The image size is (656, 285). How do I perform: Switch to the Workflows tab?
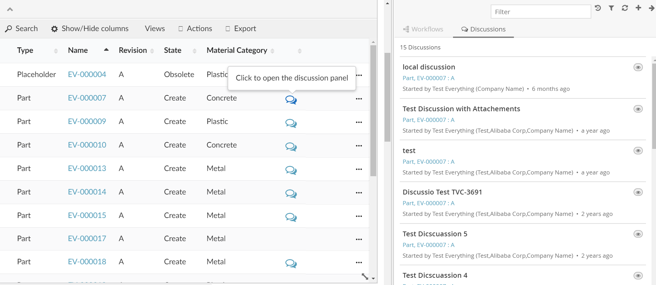click(423, 29)
